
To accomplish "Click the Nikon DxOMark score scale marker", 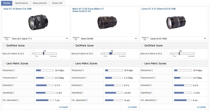I will 111,54.
